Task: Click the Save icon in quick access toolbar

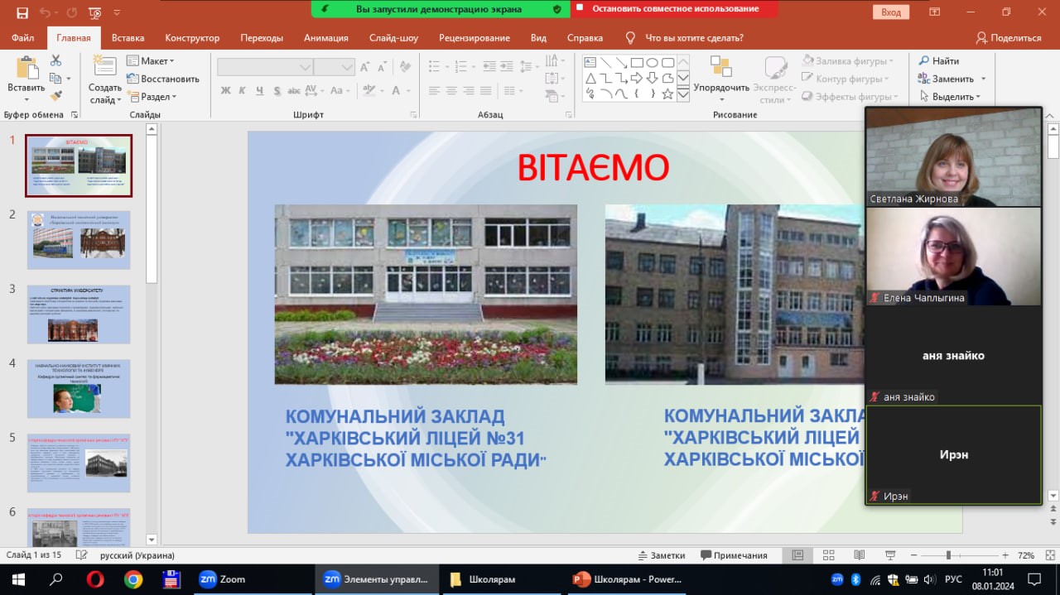Action: click(x=22, y=12)
